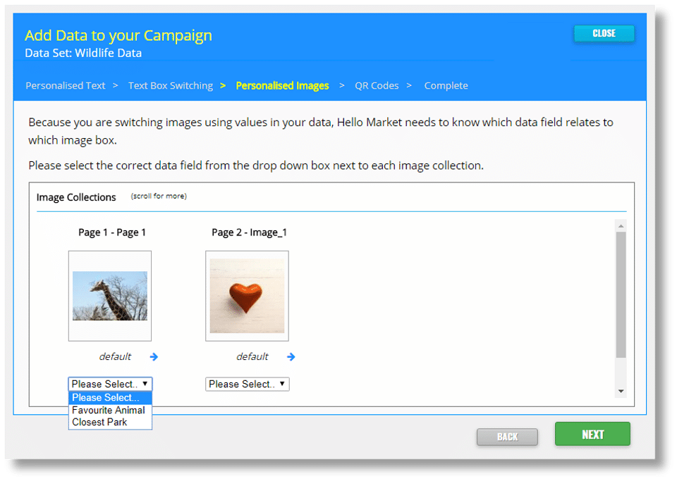Click the (scroll for more) hint text

point(159,196)
